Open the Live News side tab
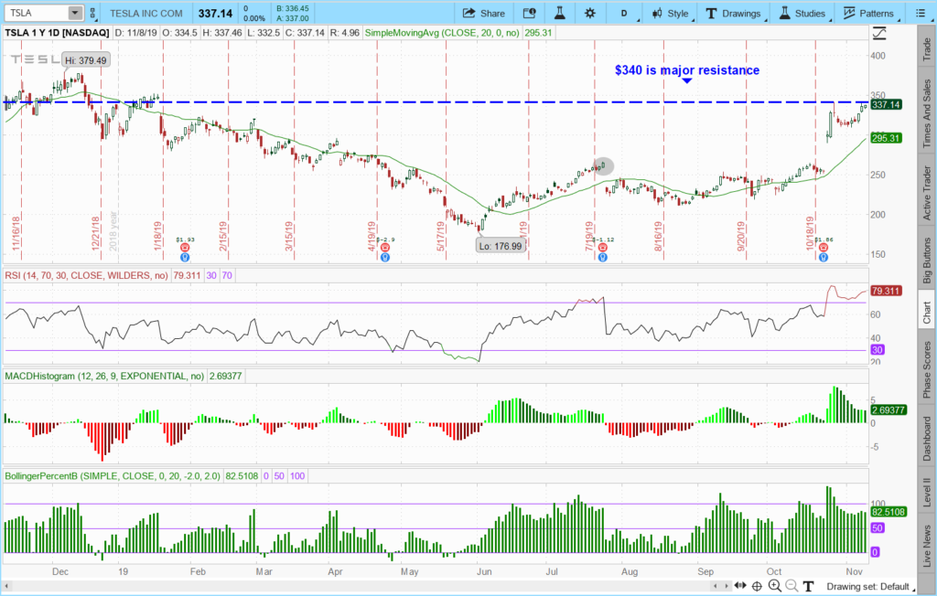The height and width of the screenshot is (596, 937). tap(927, 546)
